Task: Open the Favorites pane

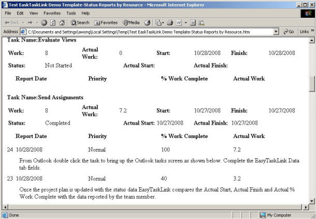Action: 106,23
